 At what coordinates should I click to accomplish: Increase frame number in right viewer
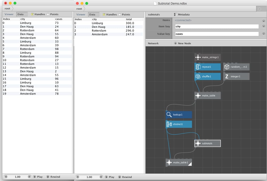click(x=101, y=177)
